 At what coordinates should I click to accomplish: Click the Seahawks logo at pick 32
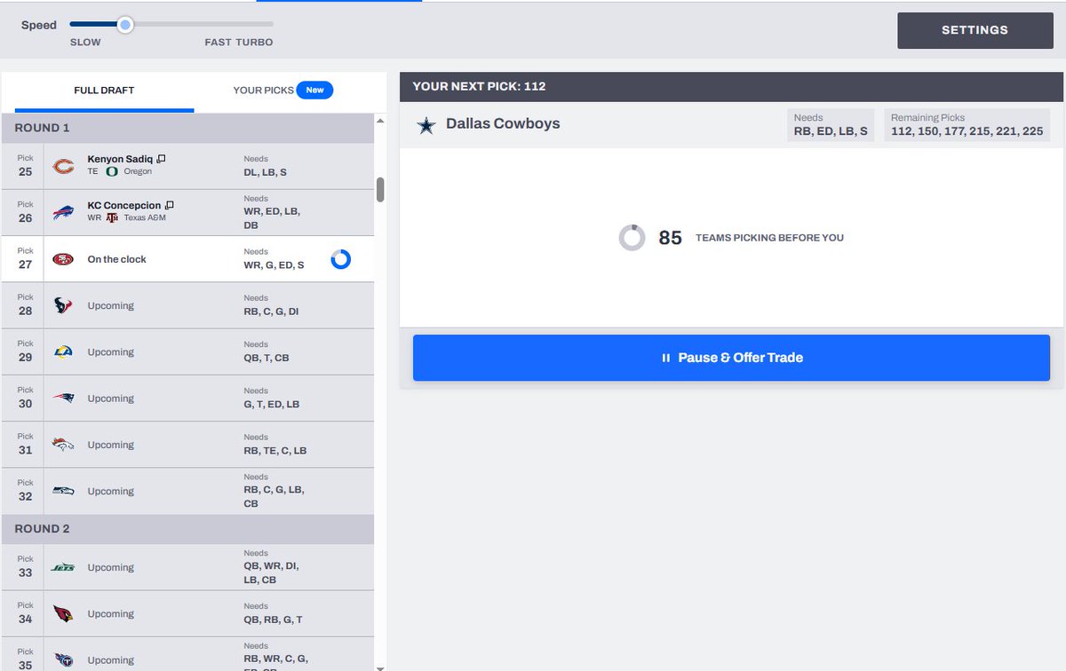63,491
